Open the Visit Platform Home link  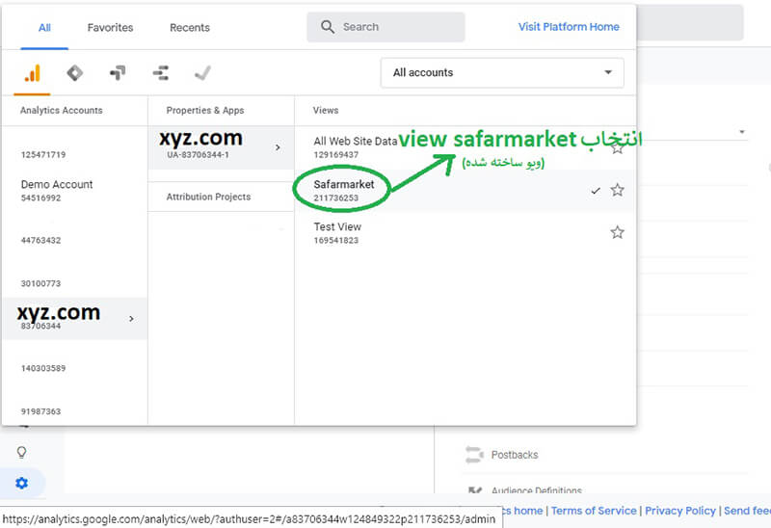(569, 27)
